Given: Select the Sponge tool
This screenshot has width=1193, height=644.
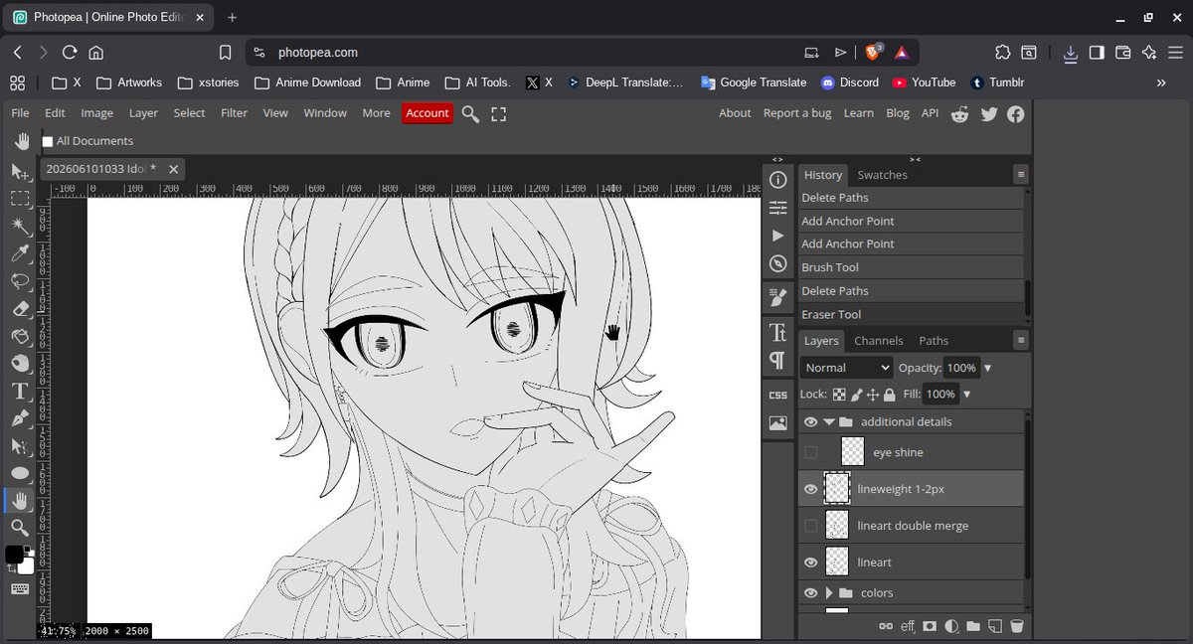Looking at the screenshot, I should (20, 363).
